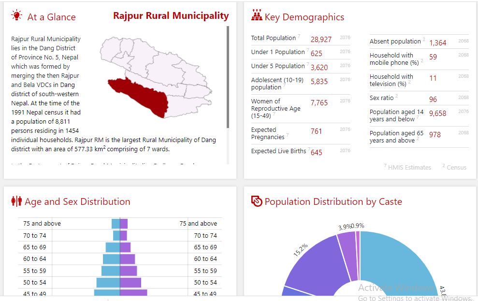Screen dimensions: 478x301
Task: Click the Total Population label
Action: point(274,38)
